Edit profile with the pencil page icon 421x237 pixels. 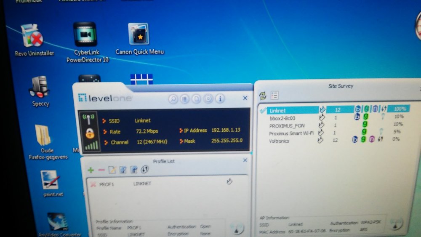(x=112, y=170)
